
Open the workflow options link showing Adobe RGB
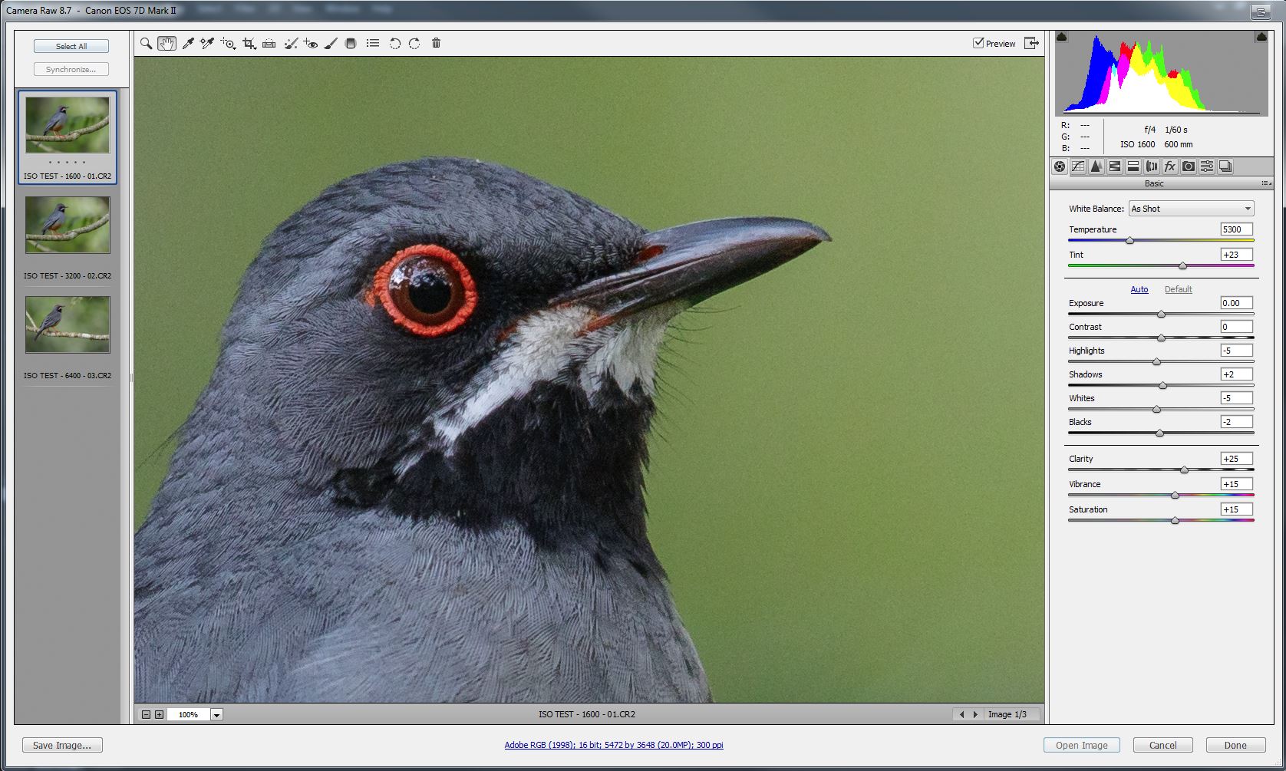pos(613,745)
